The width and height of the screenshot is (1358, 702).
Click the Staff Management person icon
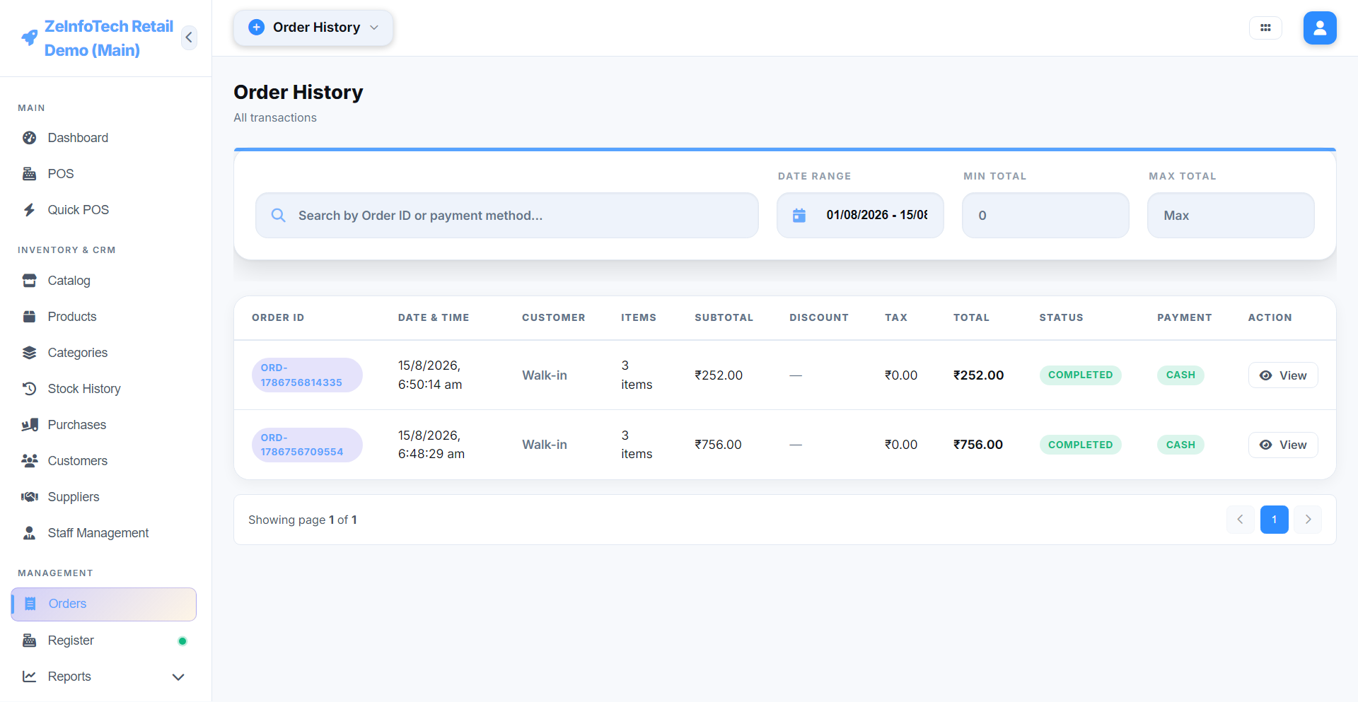pyautogui.click(x=29, y=533)
